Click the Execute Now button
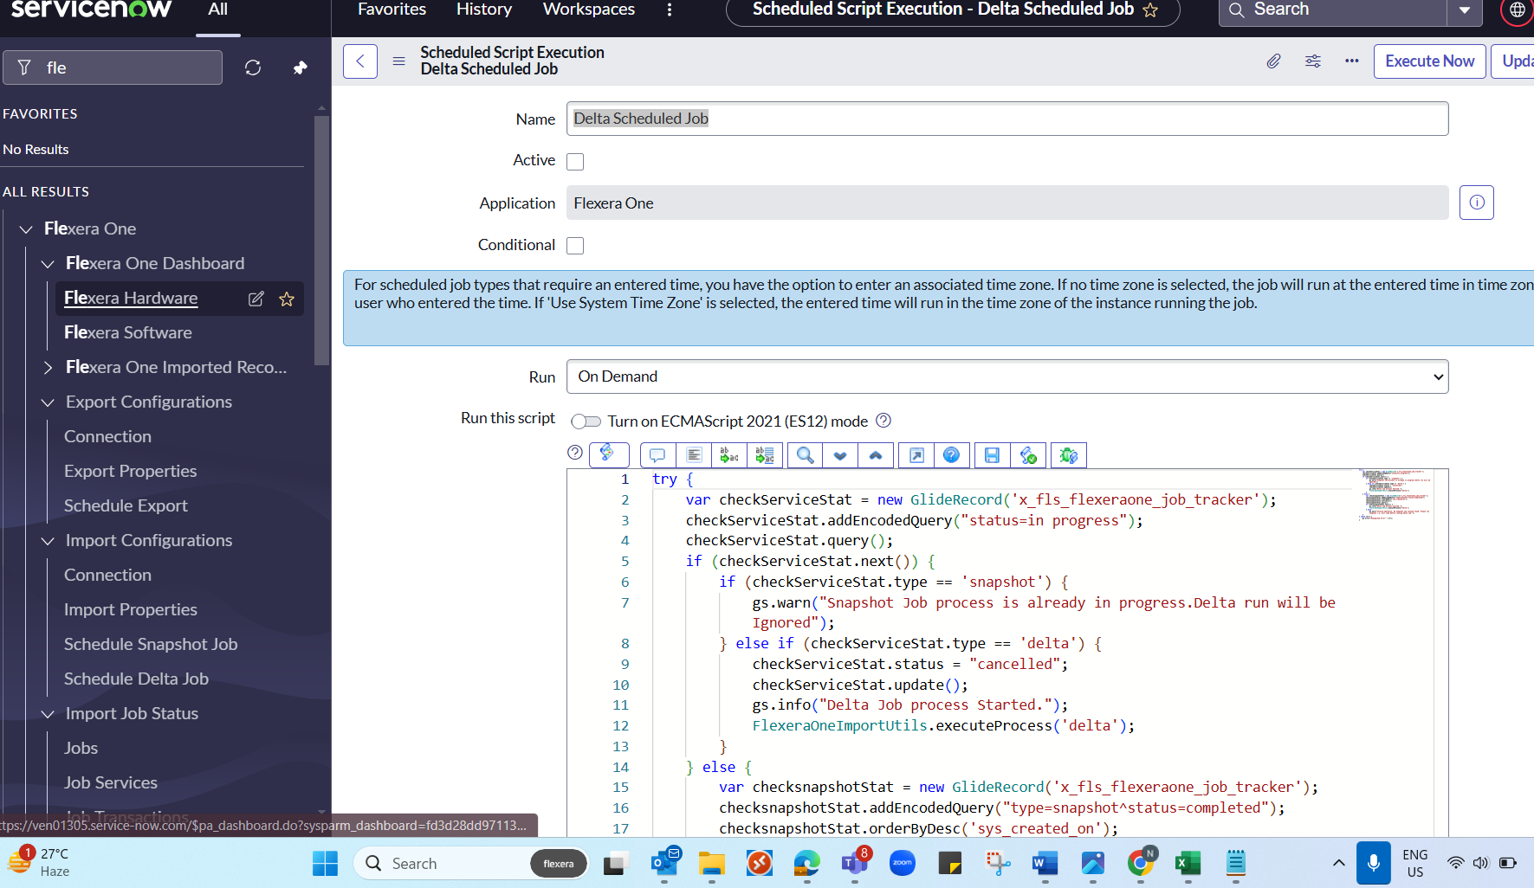Viewport: 1534px width, 888px height. (1429, 61)
